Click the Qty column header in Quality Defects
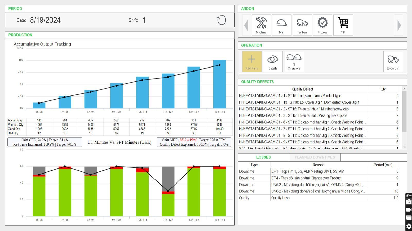Screen dimensions: 412x231 [383, 89]
